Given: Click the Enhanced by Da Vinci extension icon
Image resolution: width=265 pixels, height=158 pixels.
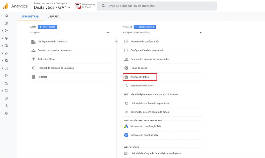Looking at the screenshot, I should (x=78, y=6).
